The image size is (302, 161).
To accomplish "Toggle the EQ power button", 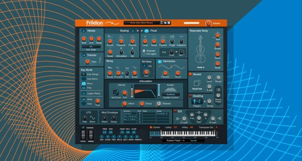I will pos(175,111).
